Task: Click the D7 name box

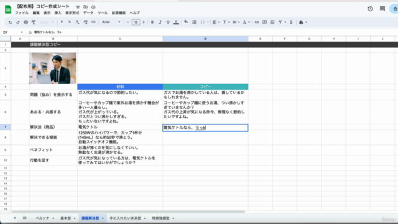Action: pyautogui.click(x=12, y=32)
